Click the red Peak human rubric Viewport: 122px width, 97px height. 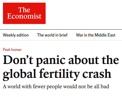click(12, 50)
